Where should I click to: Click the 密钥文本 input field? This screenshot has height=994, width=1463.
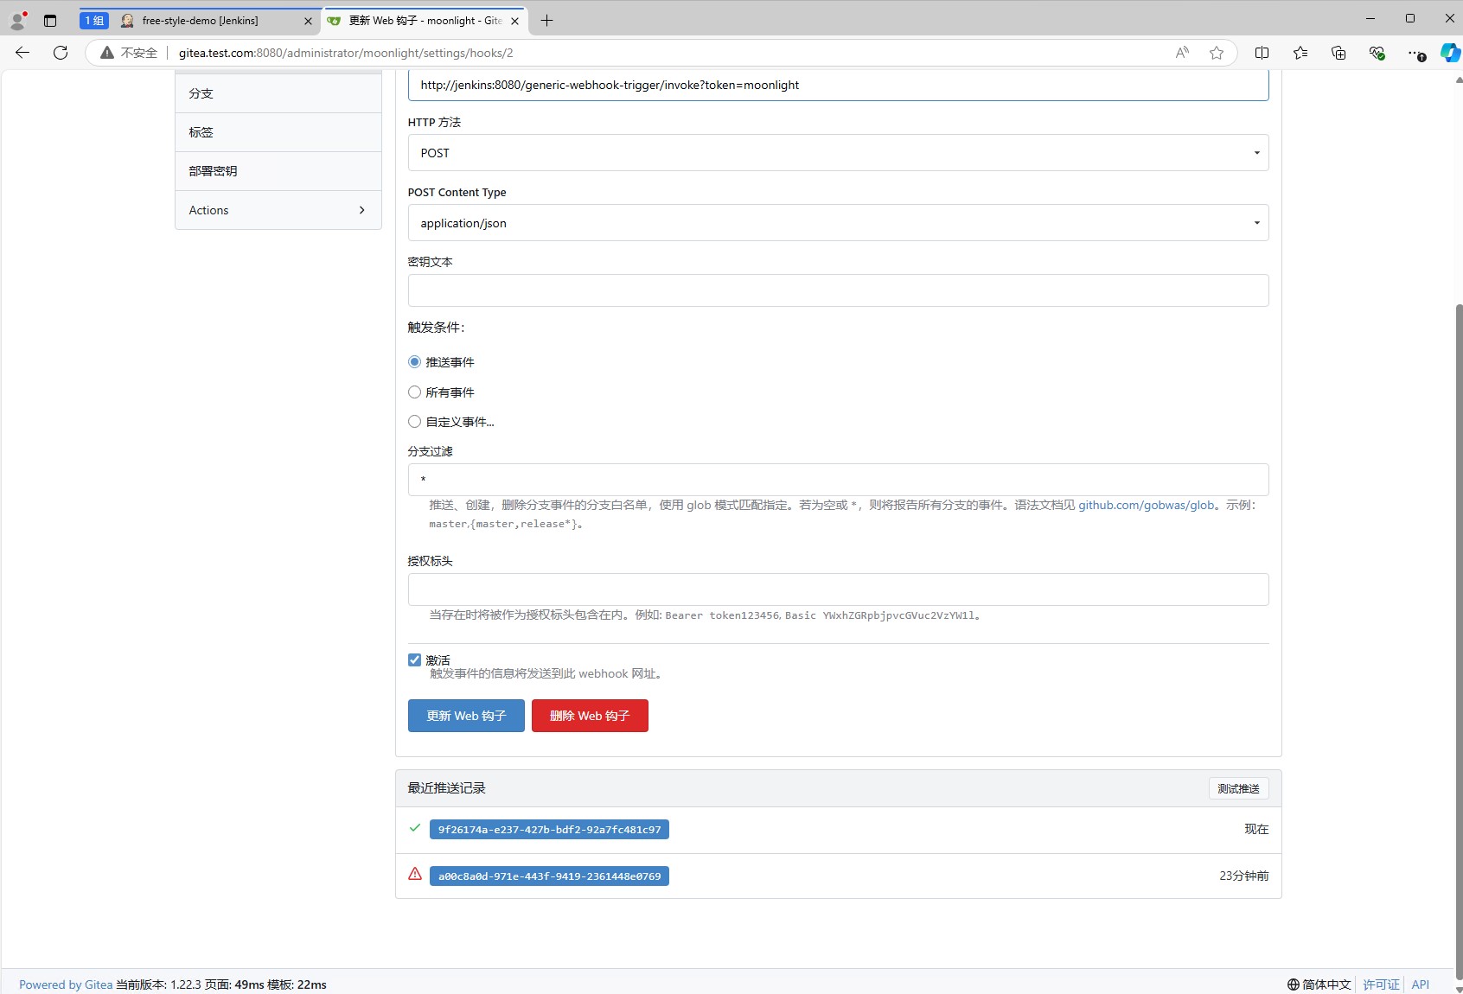pyautogui.click(x=838, y=290)
